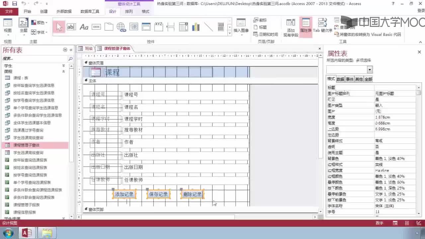Open the Property Sheet object selector dropdown
The image size is (425, 239).
coord(370,69)
